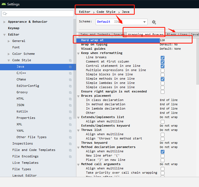199x187 pixels.
Task: Click the copy icon beside XML
Action: point(70,124)
